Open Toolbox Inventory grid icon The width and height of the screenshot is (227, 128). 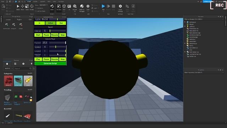(15, 64)
